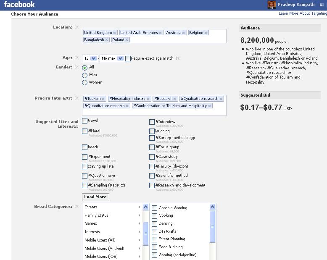Check the #Scientific method interest
This screenshot has width=327, height=260.
(x=152, y=176)
